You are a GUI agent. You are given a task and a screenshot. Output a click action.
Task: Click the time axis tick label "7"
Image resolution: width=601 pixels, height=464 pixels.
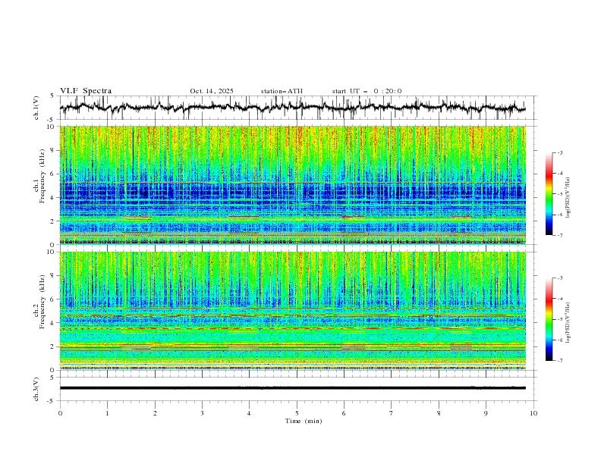[392, 413]
